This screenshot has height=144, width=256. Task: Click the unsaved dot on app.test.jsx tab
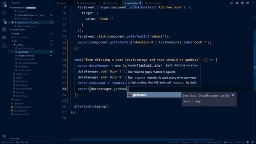pos(140,3)
